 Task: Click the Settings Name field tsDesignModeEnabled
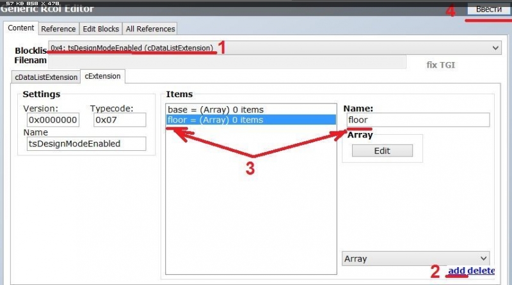pos(86,144)
